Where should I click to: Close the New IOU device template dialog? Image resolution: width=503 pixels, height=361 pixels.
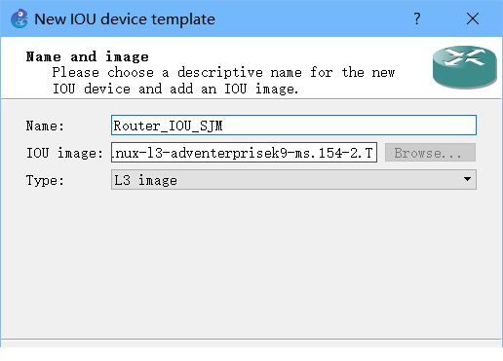tap(473, 18)
